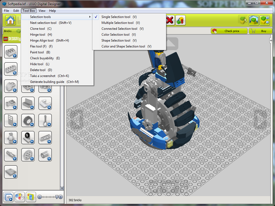Open the door and window bricks category

click(x=11, y=120)
